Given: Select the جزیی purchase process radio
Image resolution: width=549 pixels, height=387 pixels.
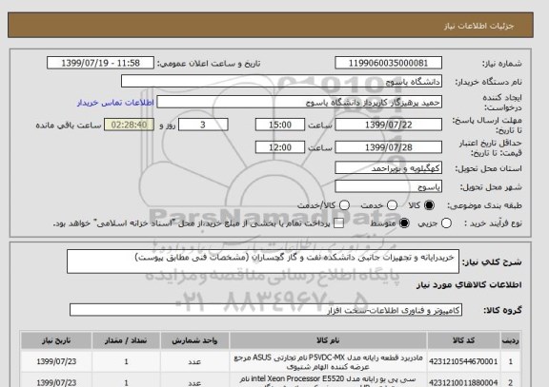Looking at the screenshot, I should point(446,223).
